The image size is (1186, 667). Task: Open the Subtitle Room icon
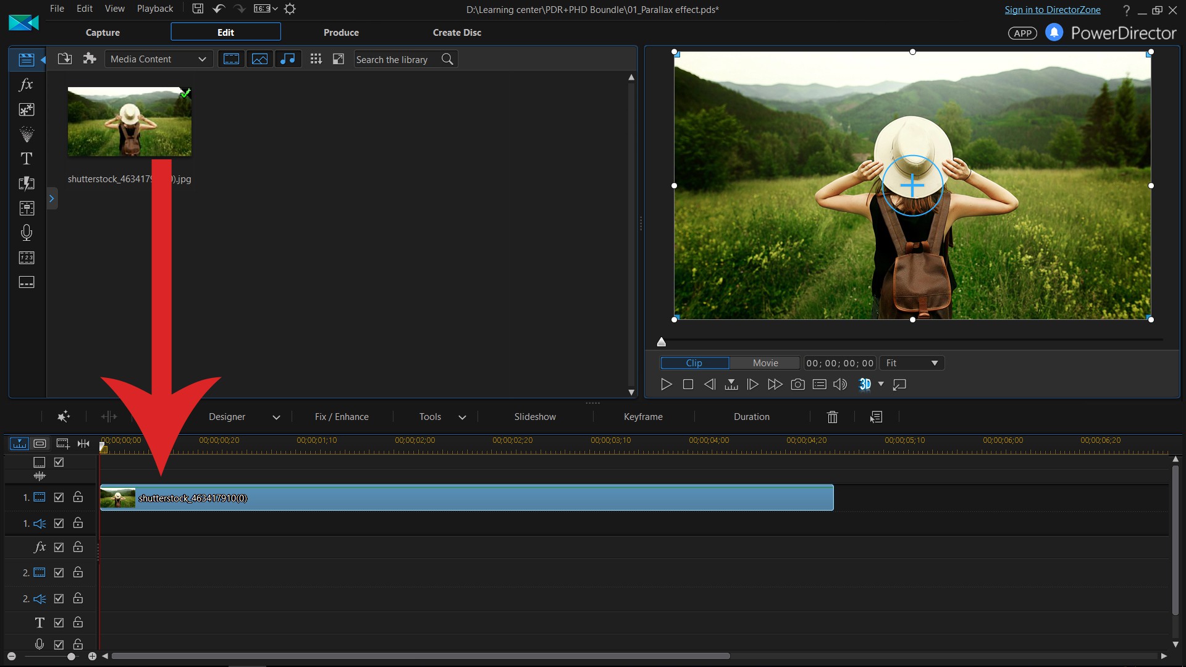pyautogui.click(x=27, y=282)
